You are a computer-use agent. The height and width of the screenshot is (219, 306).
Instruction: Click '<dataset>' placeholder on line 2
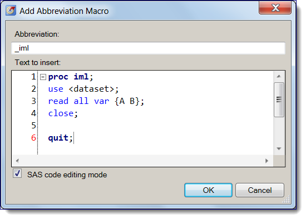coord(91,89)
